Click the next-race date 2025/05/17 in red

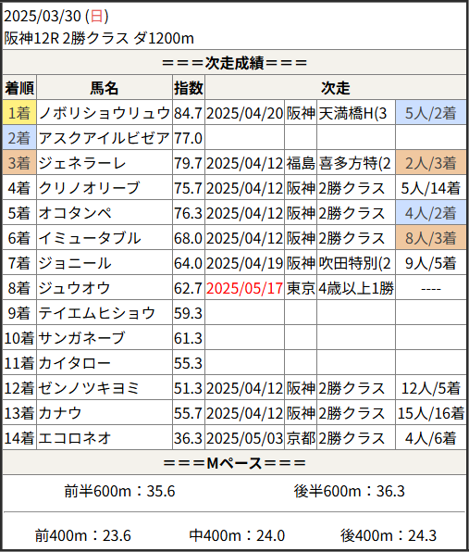(x=245, y=288)
